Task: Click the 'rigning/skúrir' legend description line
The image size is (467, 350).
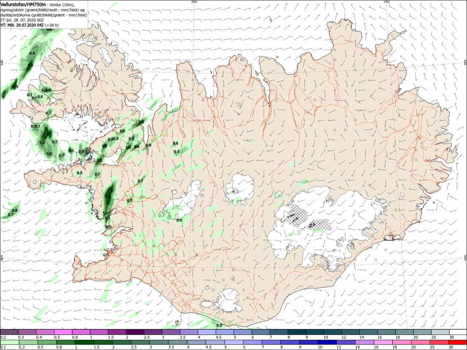Action: point(42,10)
